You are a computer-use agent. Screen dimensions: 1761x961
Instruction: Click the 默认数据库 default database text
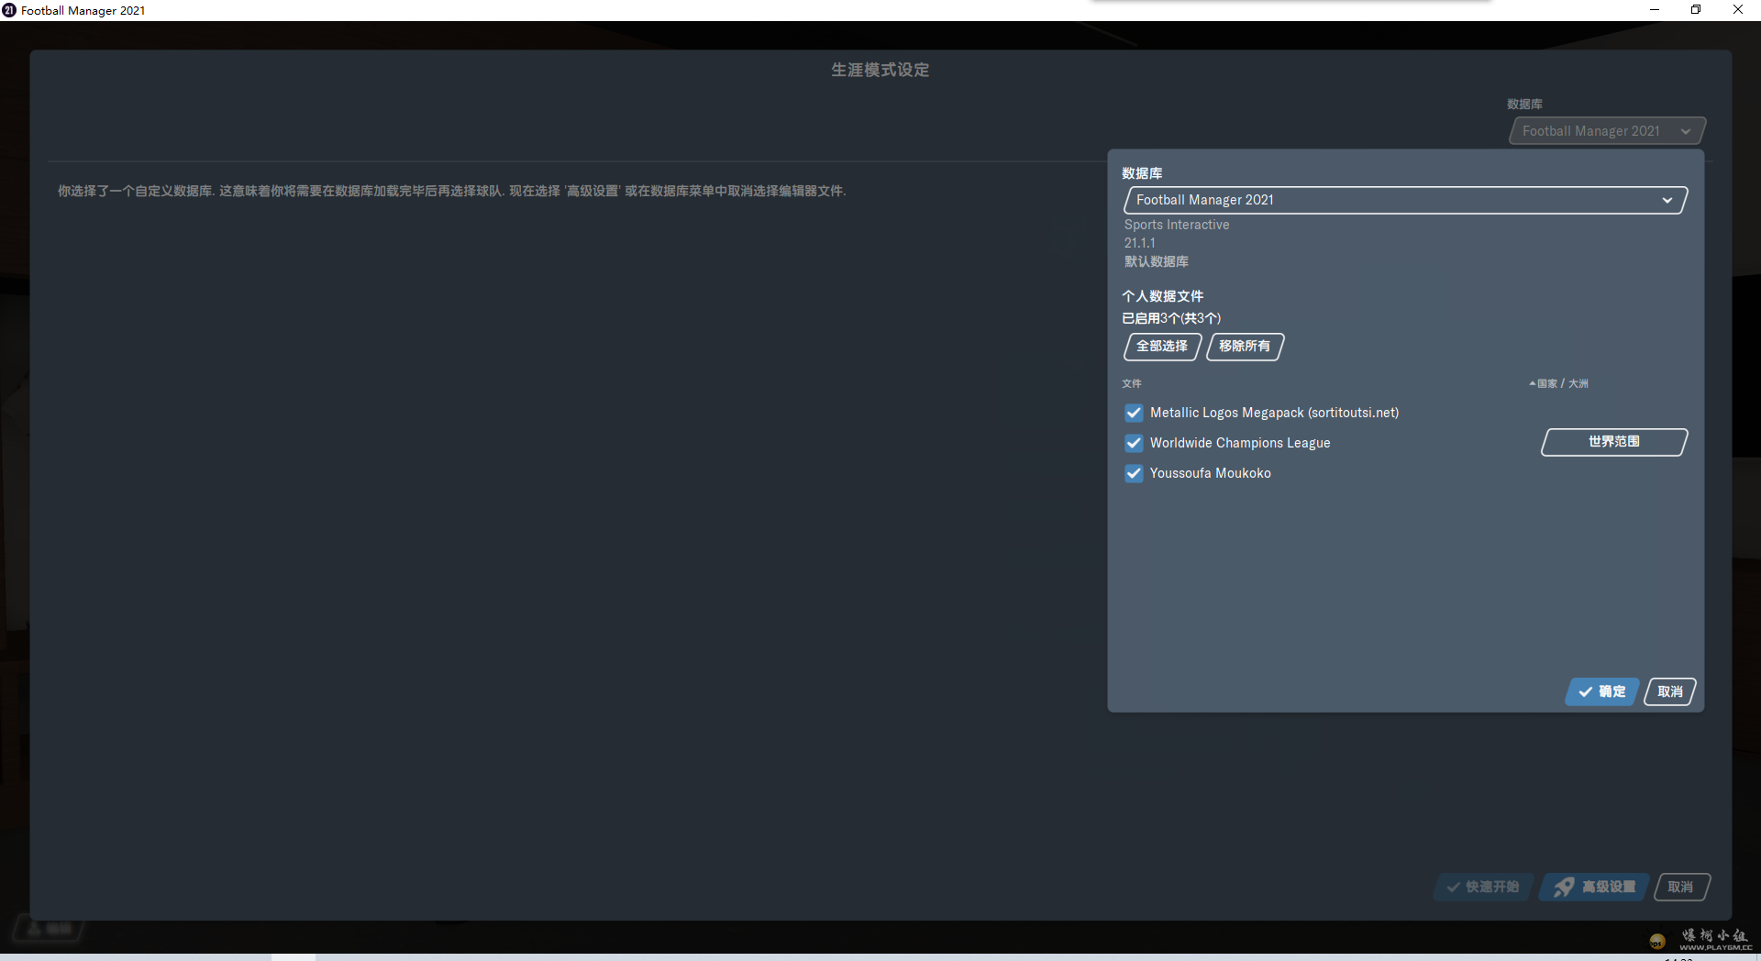1157,261
